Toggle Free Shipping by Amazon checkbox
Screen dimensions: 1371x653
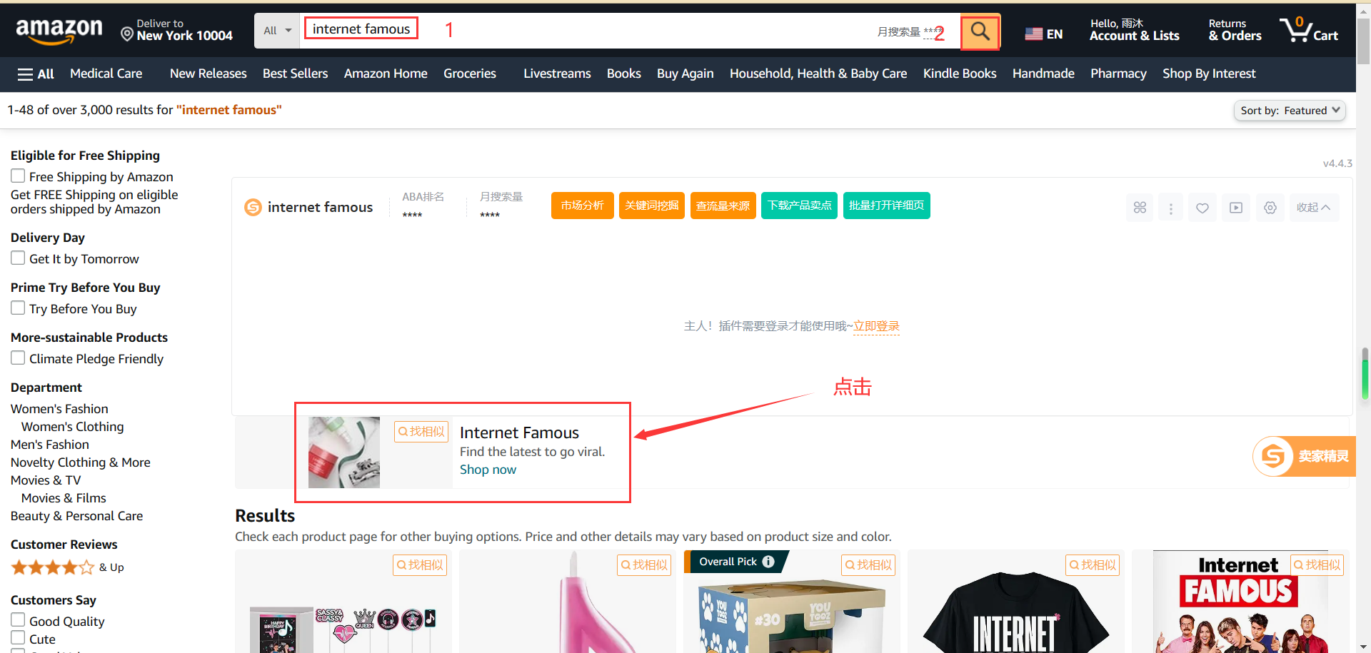18,176
